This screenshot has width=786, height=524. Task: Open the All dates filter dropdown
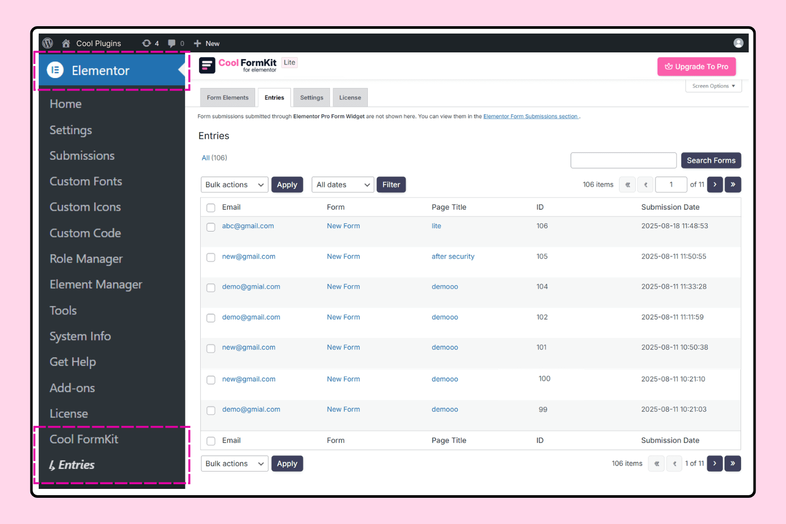tap(343, 184)
